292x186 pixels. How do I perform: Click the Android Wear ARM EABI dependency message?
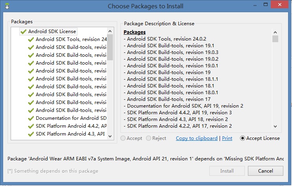[x=146, y=159]
